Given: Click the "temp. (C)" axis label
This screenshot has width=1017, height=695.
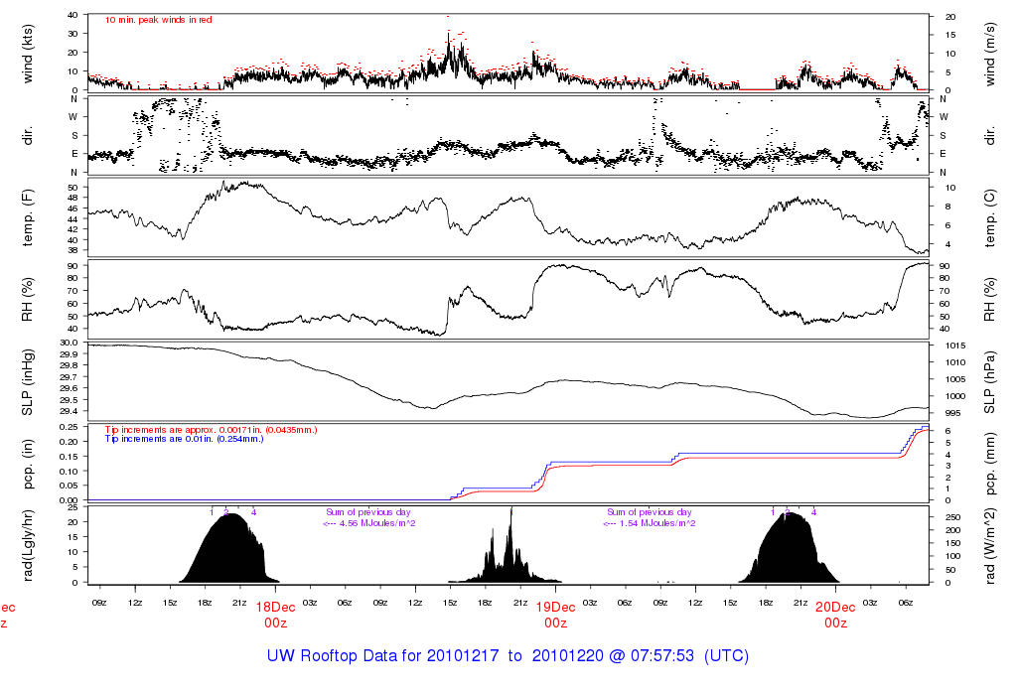Looking at the screenshot, I should pos(989,218).
